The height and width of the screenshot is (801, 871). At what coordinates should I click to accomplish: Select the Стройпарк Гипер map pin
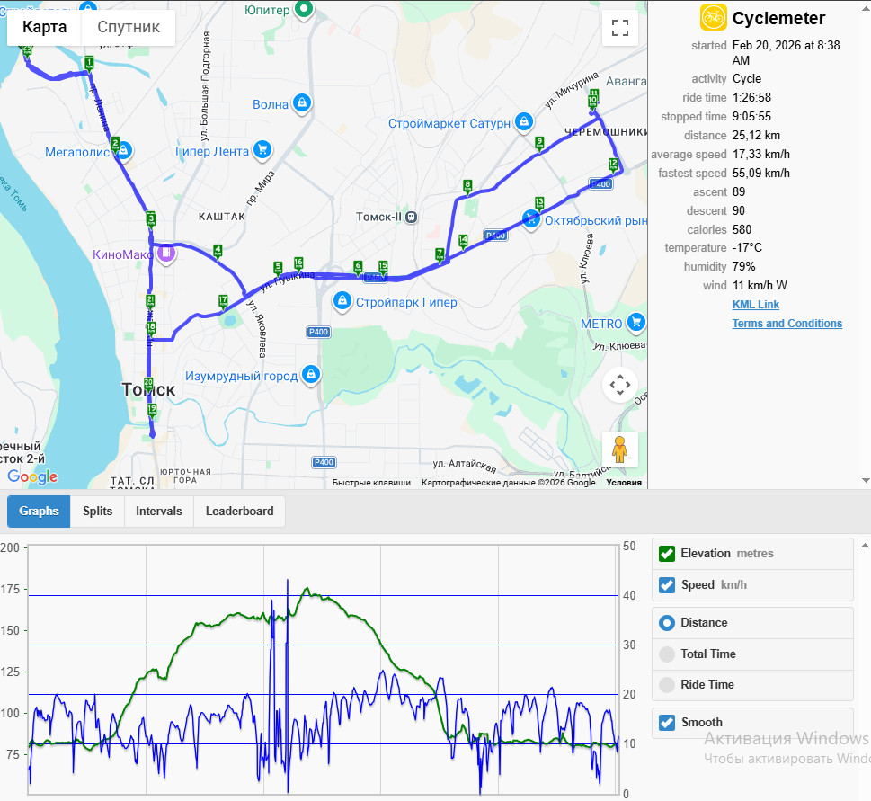point(342,302)
